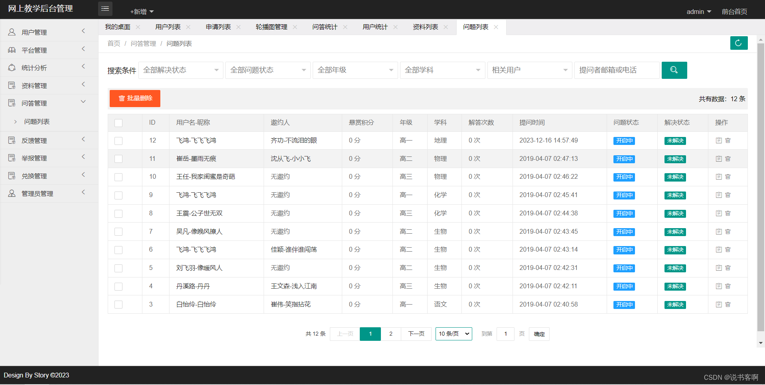The image size is (765, 385).
Task: Click the edit icon for row ID 9
Action: [719, 195]
